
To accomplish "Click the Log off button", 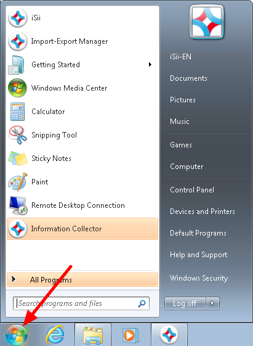I will pos(185,303).
